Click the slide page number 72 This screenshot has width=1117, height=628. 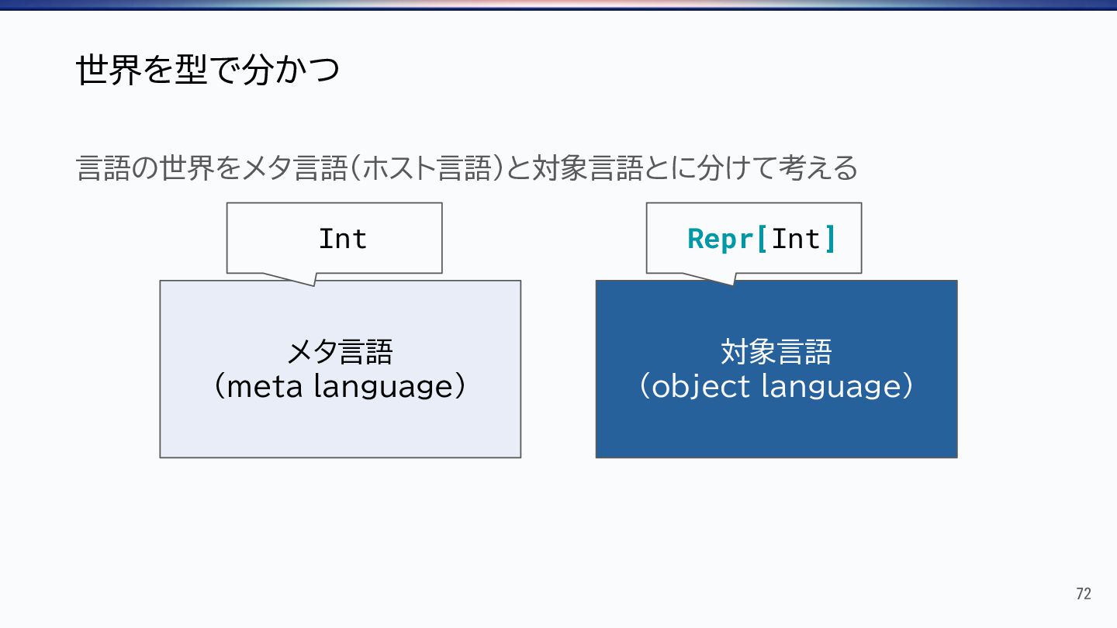1083,594
